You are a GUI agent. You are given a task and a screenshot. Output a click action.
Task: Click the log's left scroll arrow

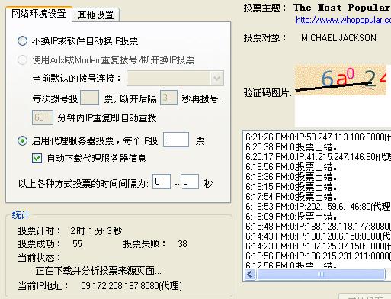point(250,275)
